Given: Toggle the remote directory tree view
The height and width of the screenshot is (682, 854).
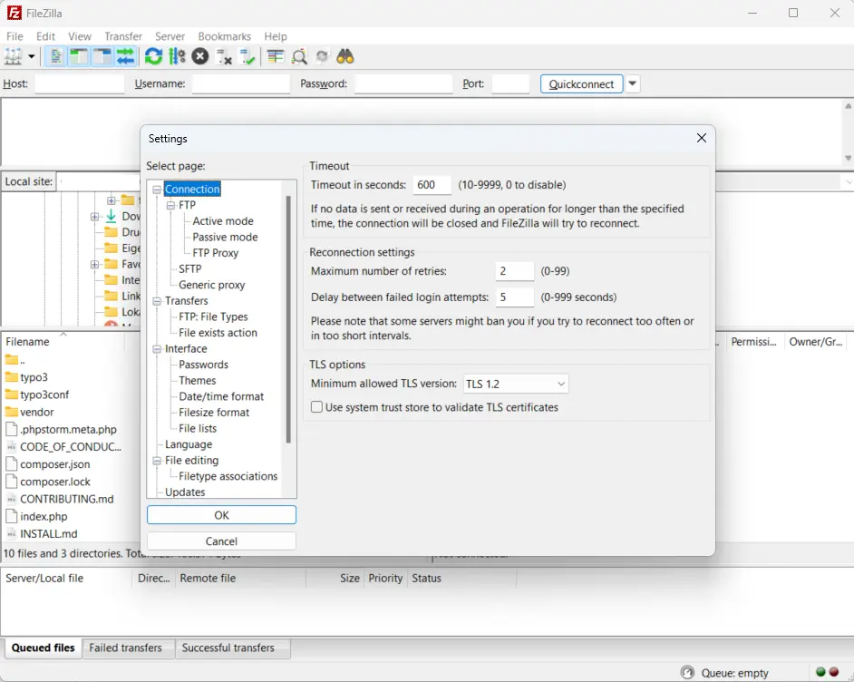Looking at the screenshot, I should coord(102,56).
